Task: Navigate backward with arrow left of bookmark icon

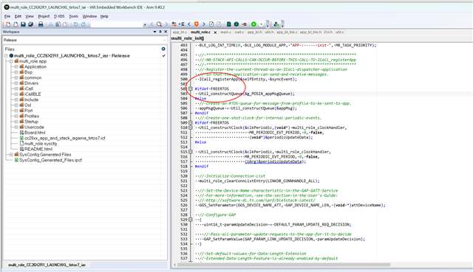Action: [x=189, y=24]
